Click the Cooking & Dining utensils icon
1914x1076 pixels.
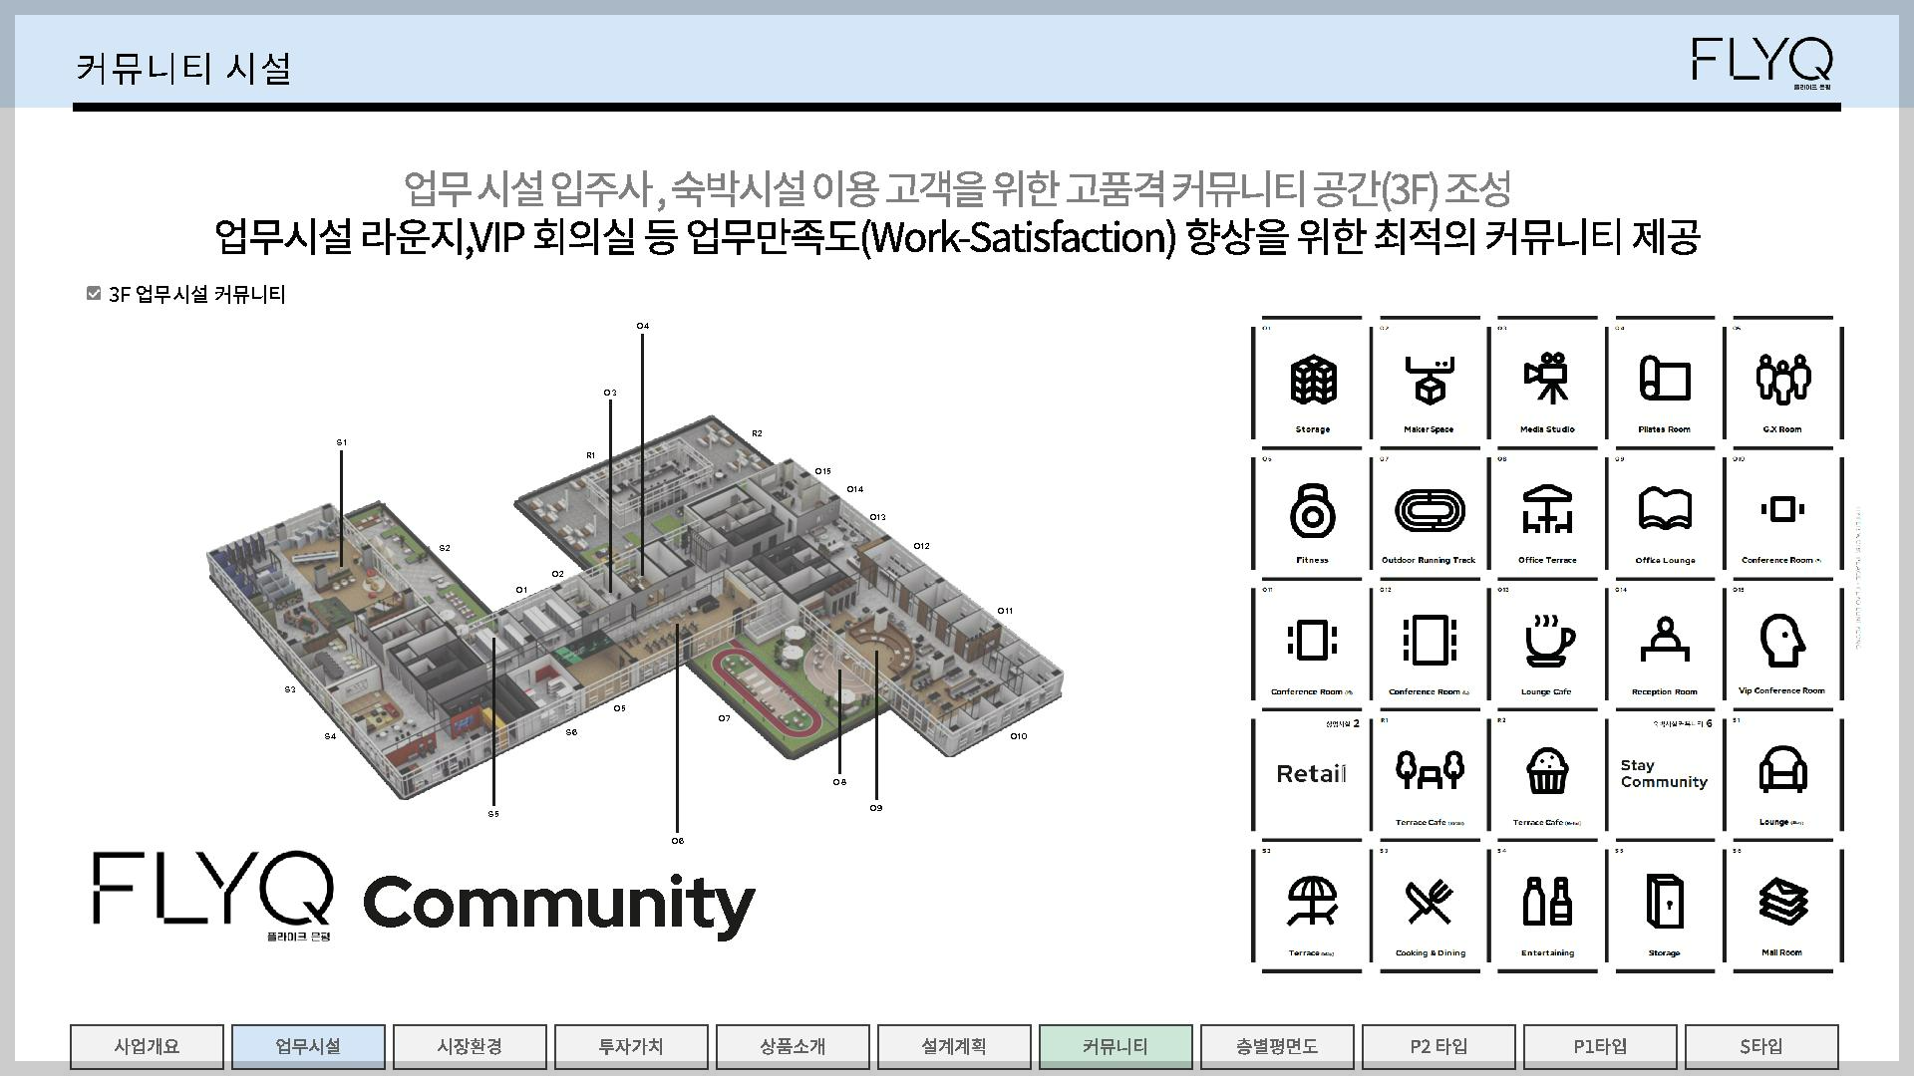(x=1430, y=902)
